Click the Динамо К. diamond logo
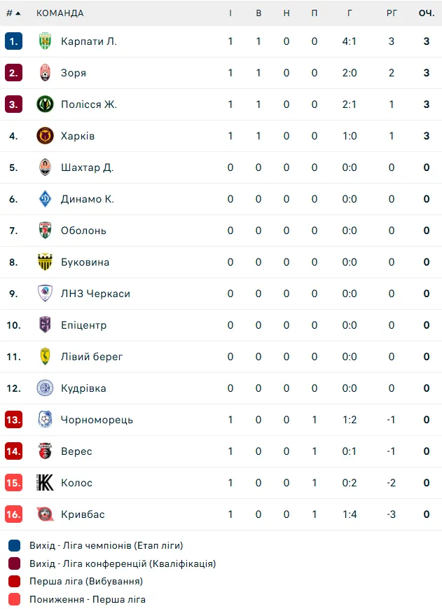 coord(45,199)
